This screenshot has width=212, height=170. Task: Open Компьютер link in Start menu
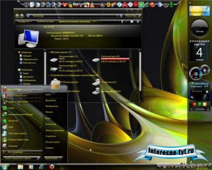coord(50,124)
